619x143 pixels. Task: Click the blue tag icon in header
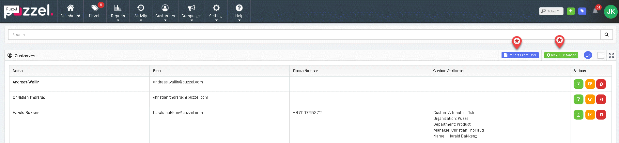(x=582, y=11)
